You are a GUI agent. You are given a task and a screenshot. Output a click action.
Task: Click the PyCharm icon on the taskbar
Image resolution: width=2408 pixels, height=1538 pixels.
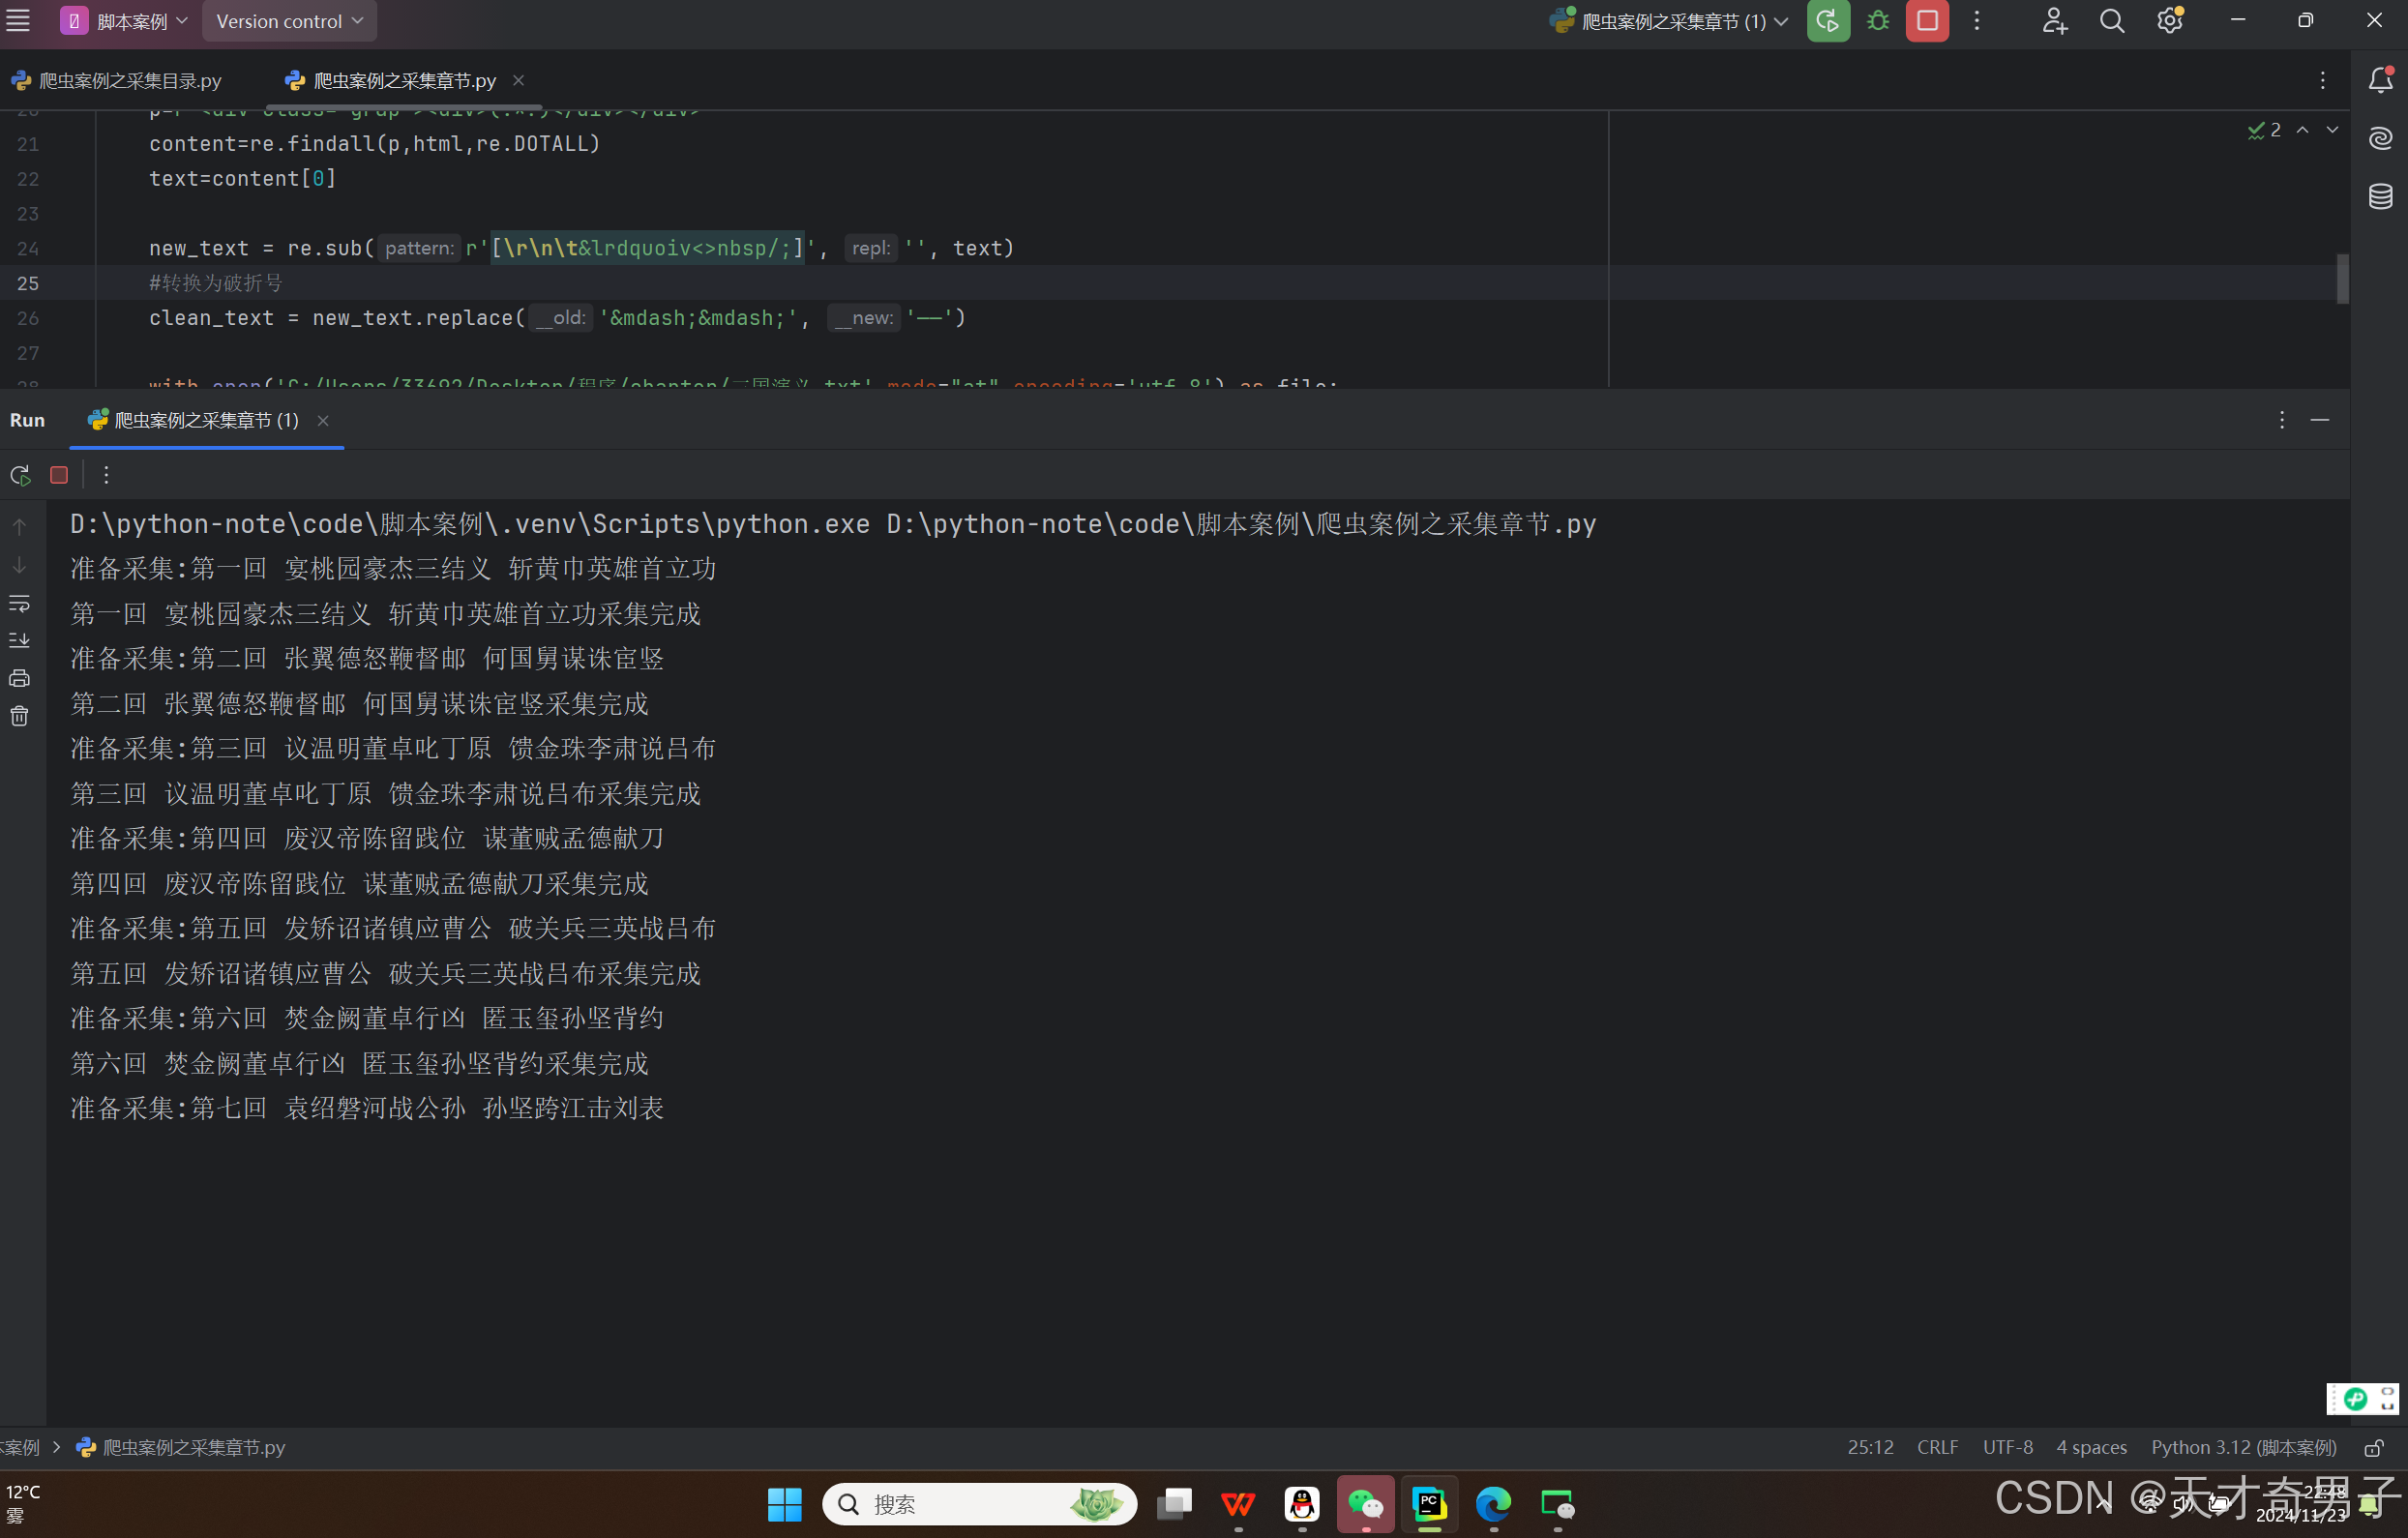1430,1504
